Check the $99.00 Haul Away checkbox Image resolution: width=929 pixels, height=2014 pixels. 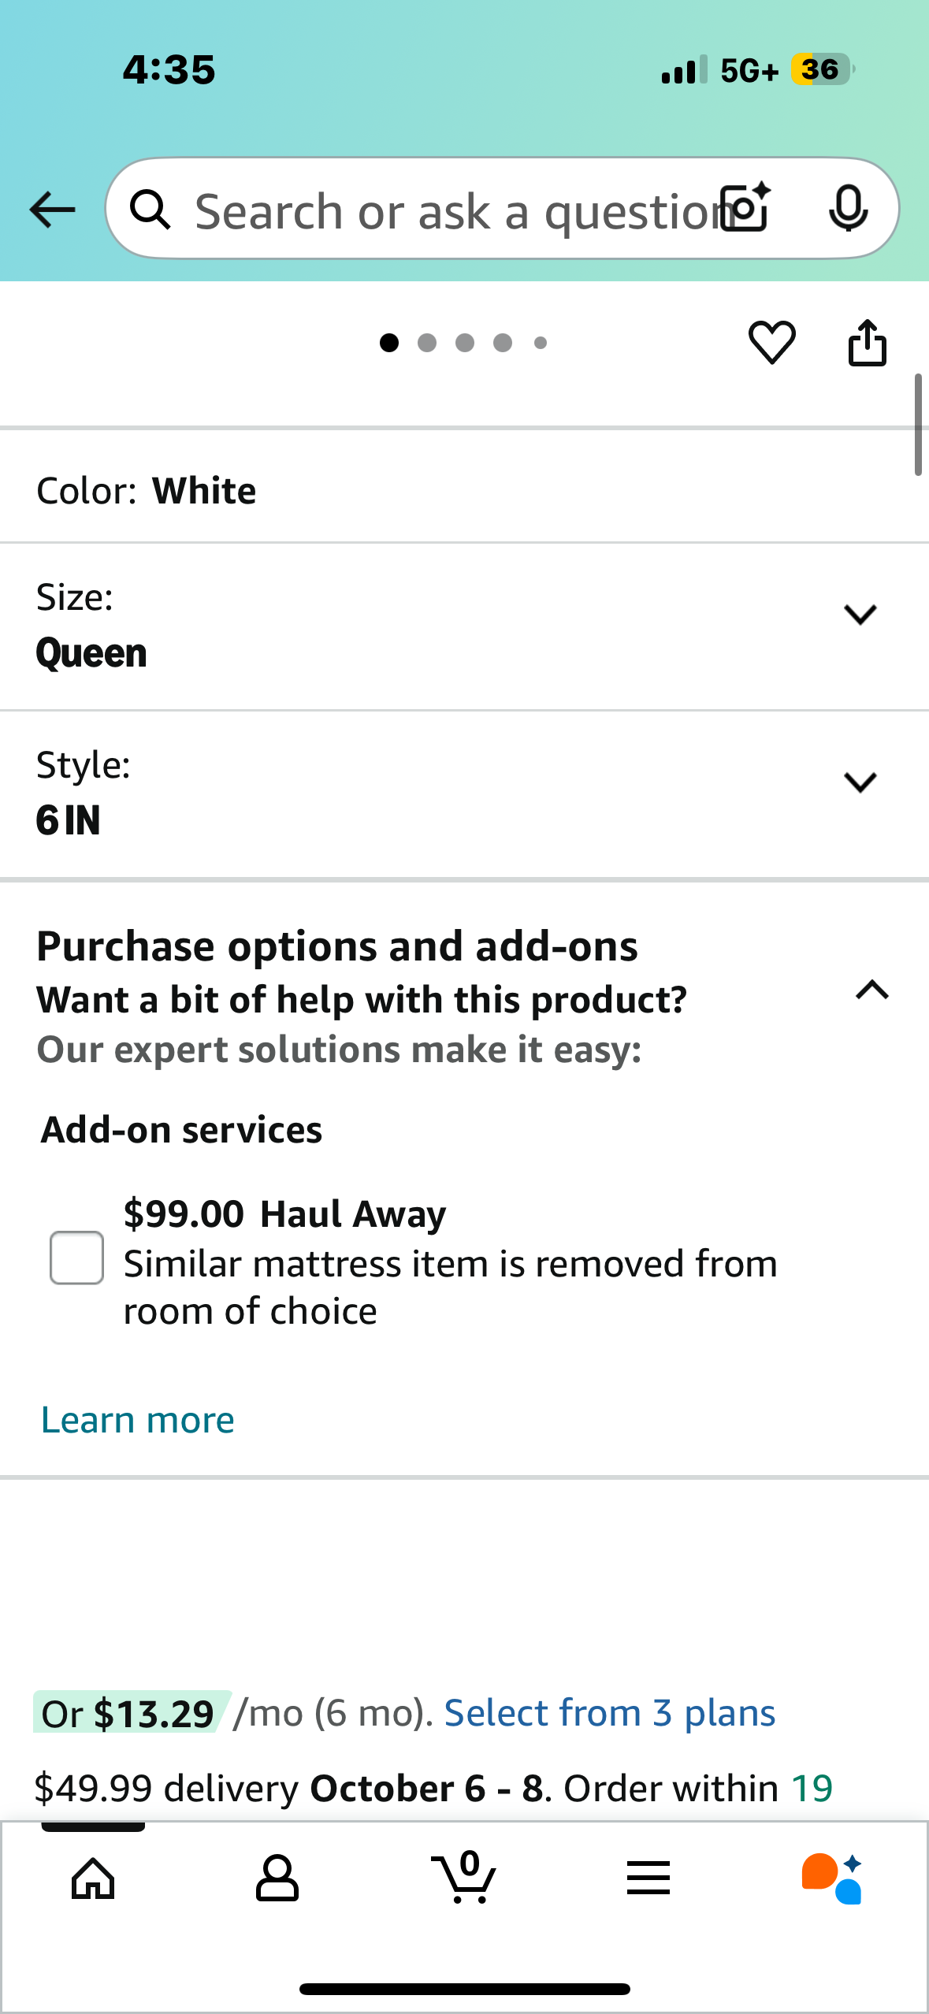coord(76,1258)
